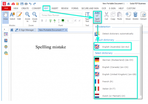Screen dimensions: 148x104
Task: Click the Soda PDF home icon in quick access bar
Action: [9, 4]
